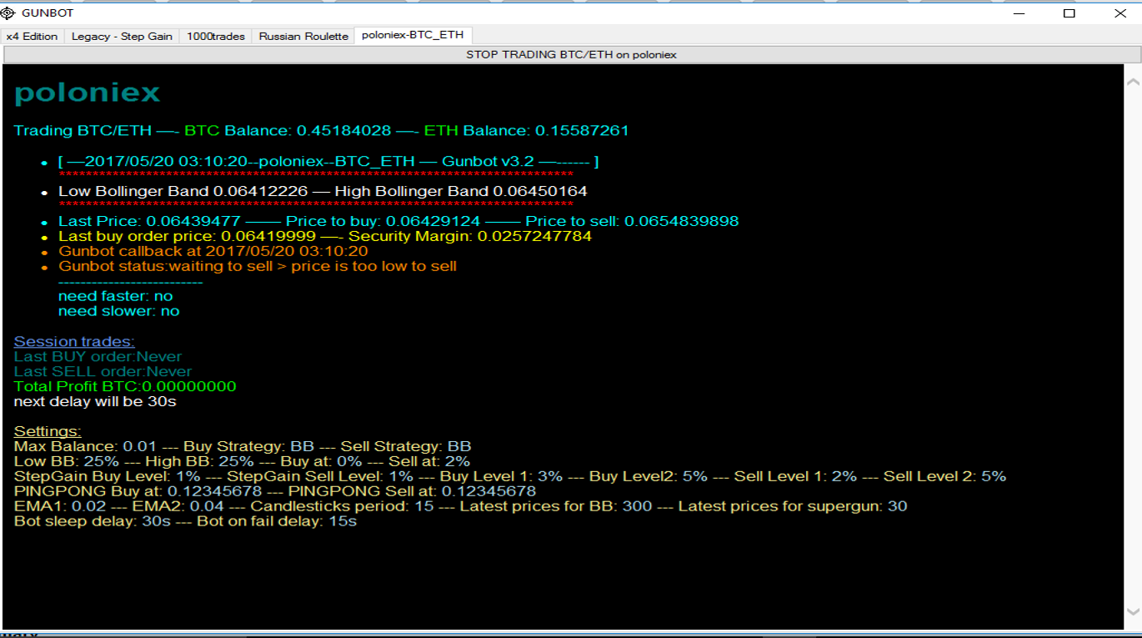Click the Session trades heading
The width and height of the screenshot is (1142, 638).
coord(74,341)
